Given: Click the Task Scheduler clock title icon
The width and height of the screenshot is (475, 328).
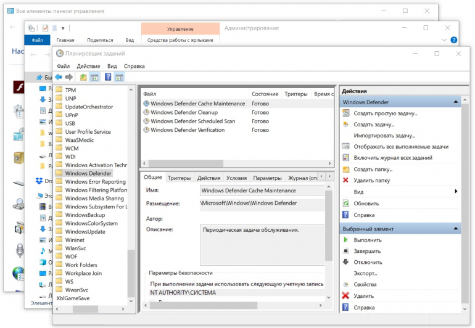Looking at the screenshot, I should [x=60, y=53].
